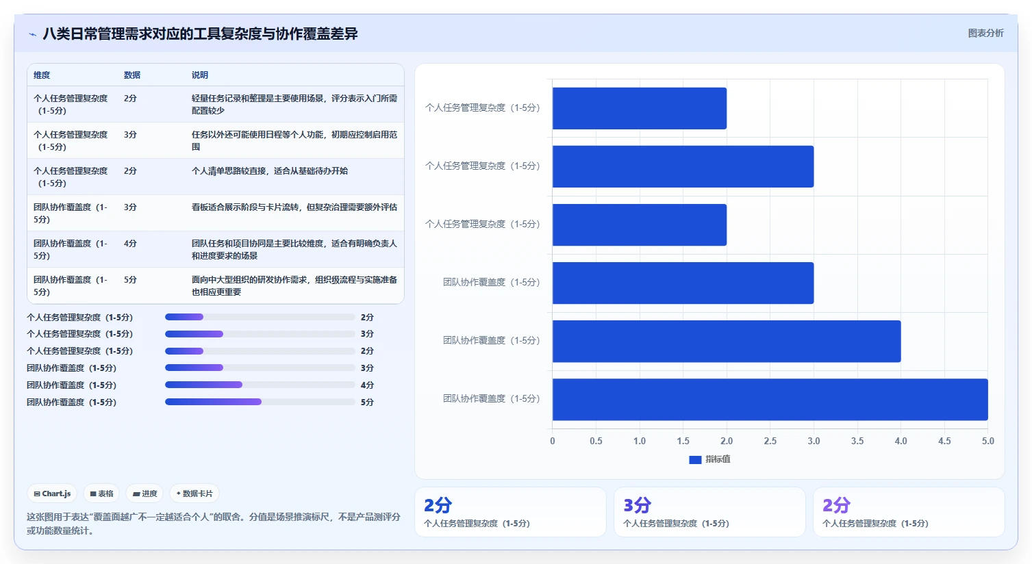Click the 团队协作覆盖度 progress bar valued 3分
This screenshot has height=564, width=1032.
pos(260,368)
